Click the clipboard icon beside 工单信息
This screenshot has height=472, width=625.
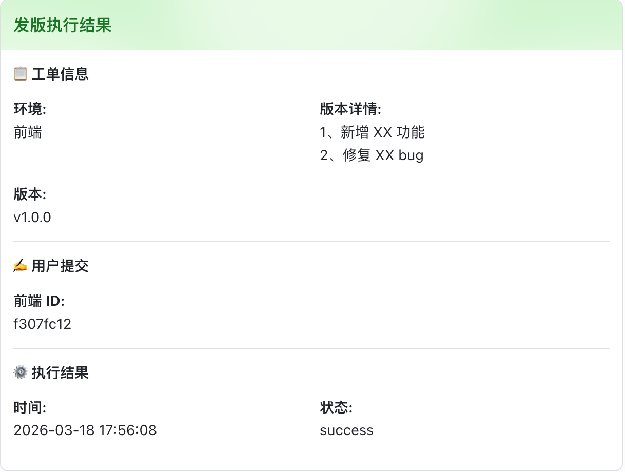21,74
